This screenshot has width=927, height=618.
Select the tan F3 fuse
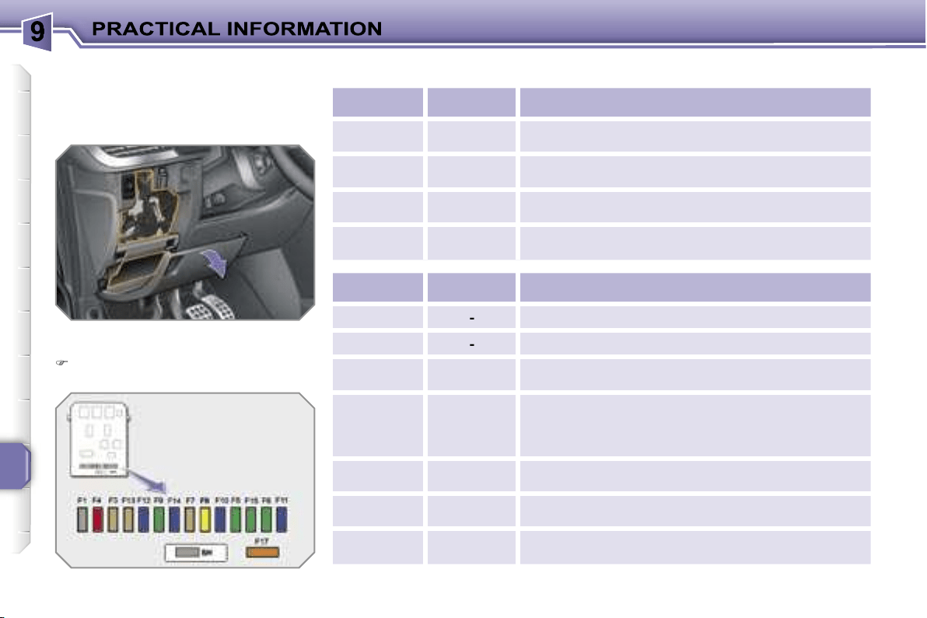(x=113, y=519)
